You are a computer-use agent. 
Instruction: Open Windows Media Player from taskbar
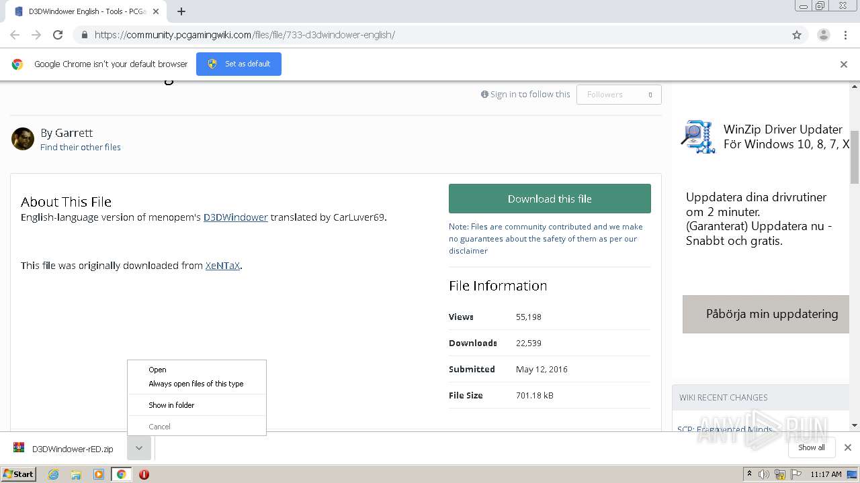click(99, 474)
